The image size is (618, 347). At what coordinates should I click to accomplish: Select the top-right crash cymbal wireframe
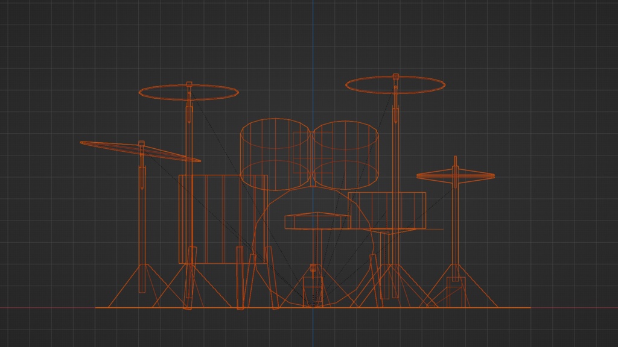click(x=395, y=84)
